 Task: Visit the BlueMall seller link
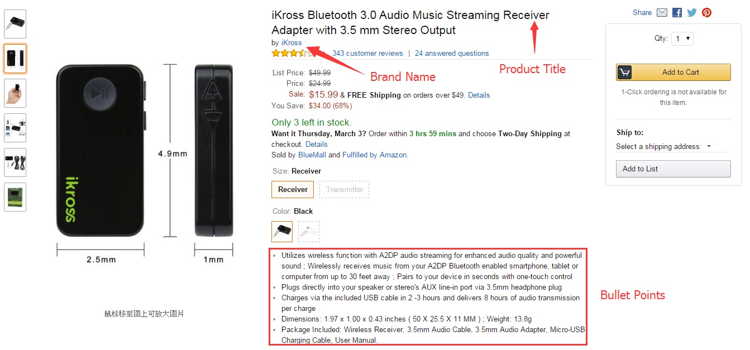[x=312, y=155]
